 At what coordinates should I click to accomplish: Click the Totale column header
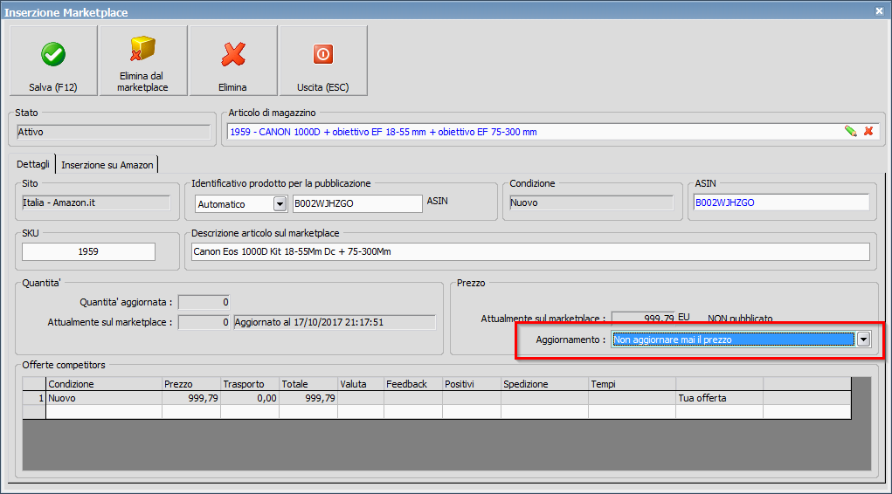click(308, 384)
